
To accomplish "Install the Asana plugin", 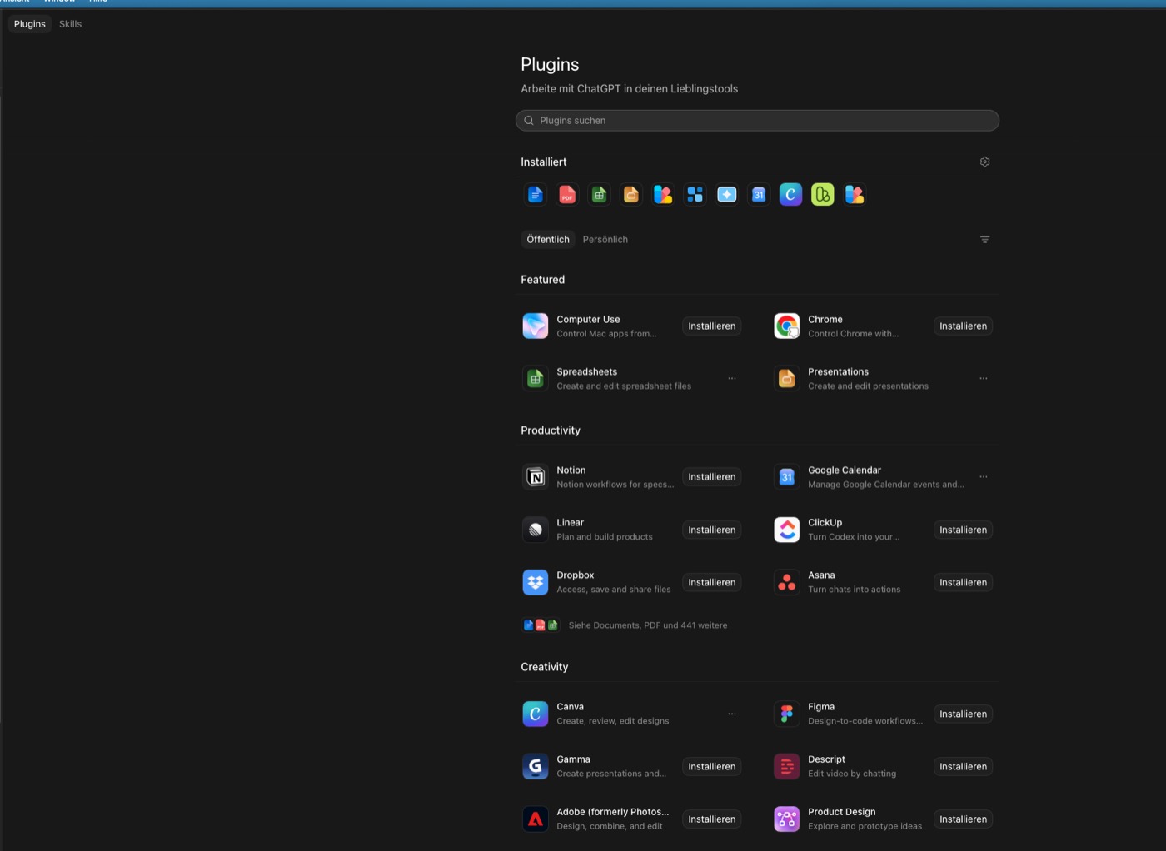I will pyautogui.click(x=964, y=582).
